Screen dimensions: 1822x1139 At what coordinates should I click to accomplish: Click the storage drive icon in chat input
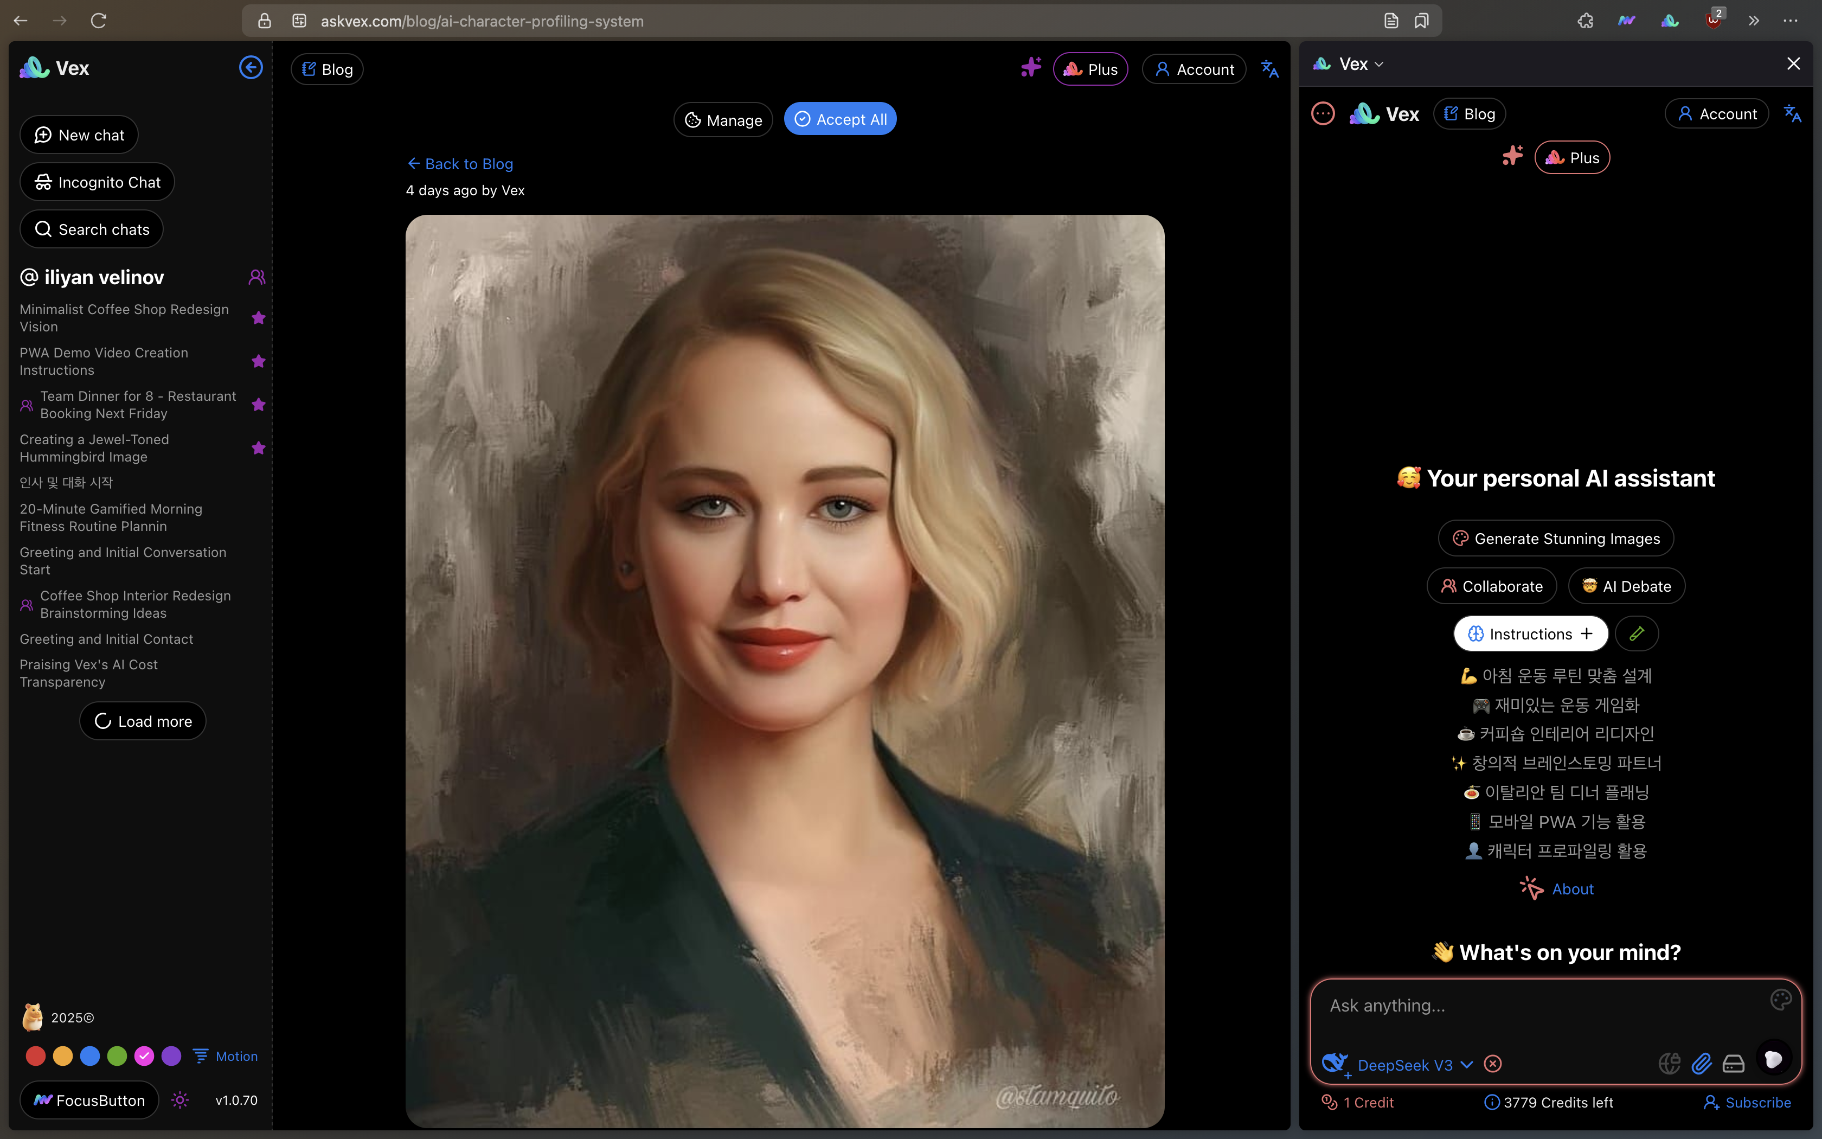click(x=1733, y=1063)
